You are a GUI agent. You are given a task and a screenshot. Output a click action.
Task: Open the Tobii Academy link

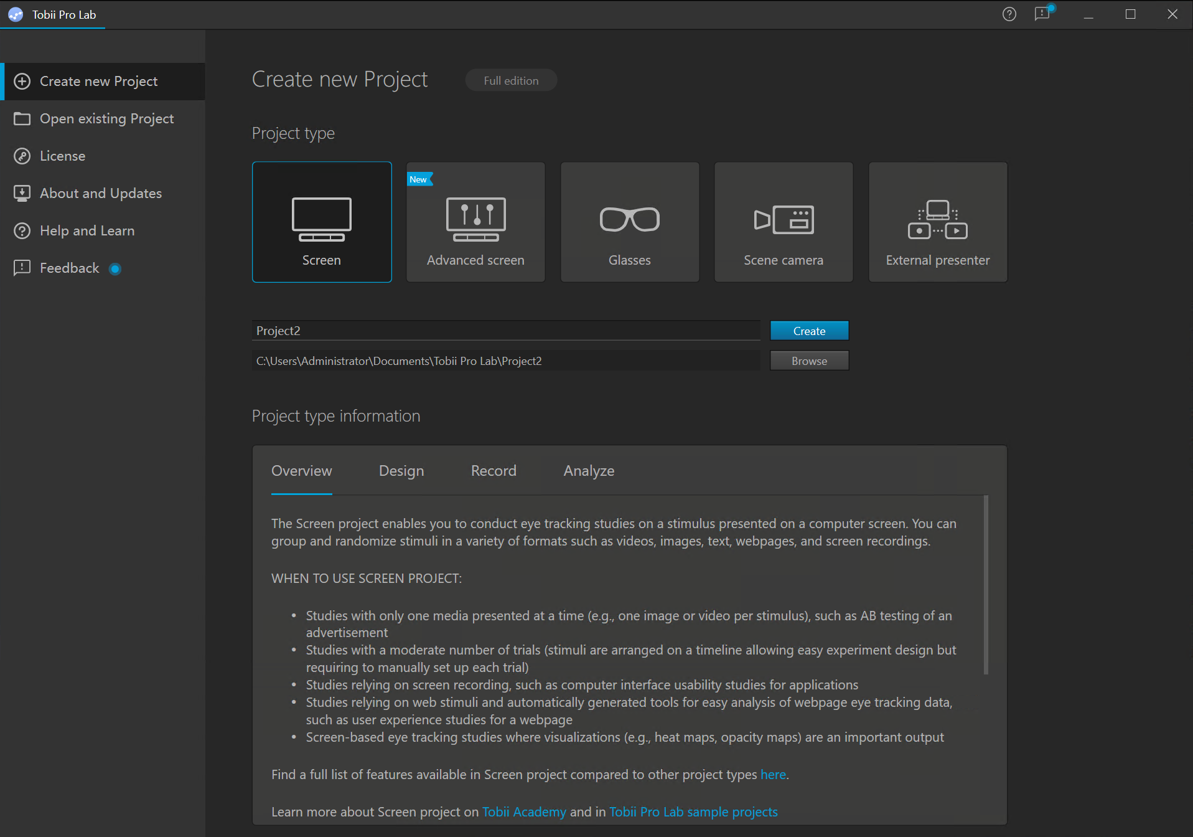[x=525, y=812]
